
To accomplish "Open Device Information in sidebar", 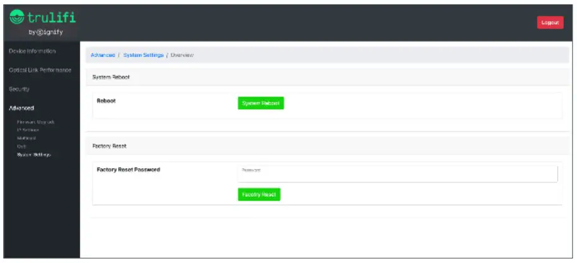I will coord(32,51).
